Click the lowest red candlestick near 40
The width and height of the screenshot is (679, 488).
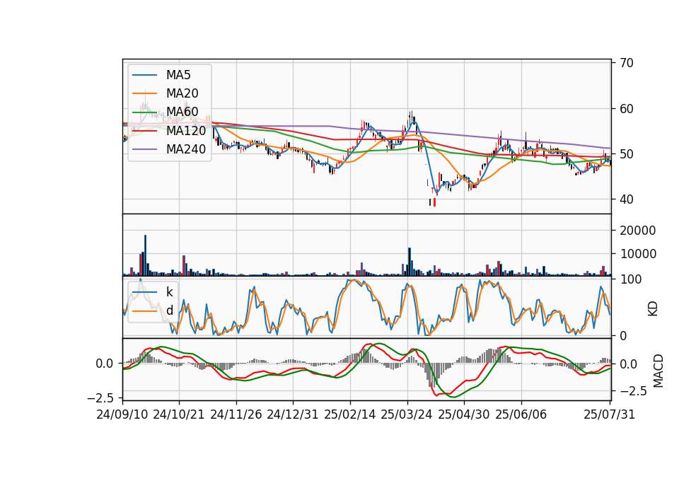pyautogui.click(x=434, y=202)
